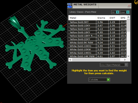Close the Metal Weights window
The width and height of the screenshot is (138, 103).
pos(129,5)
